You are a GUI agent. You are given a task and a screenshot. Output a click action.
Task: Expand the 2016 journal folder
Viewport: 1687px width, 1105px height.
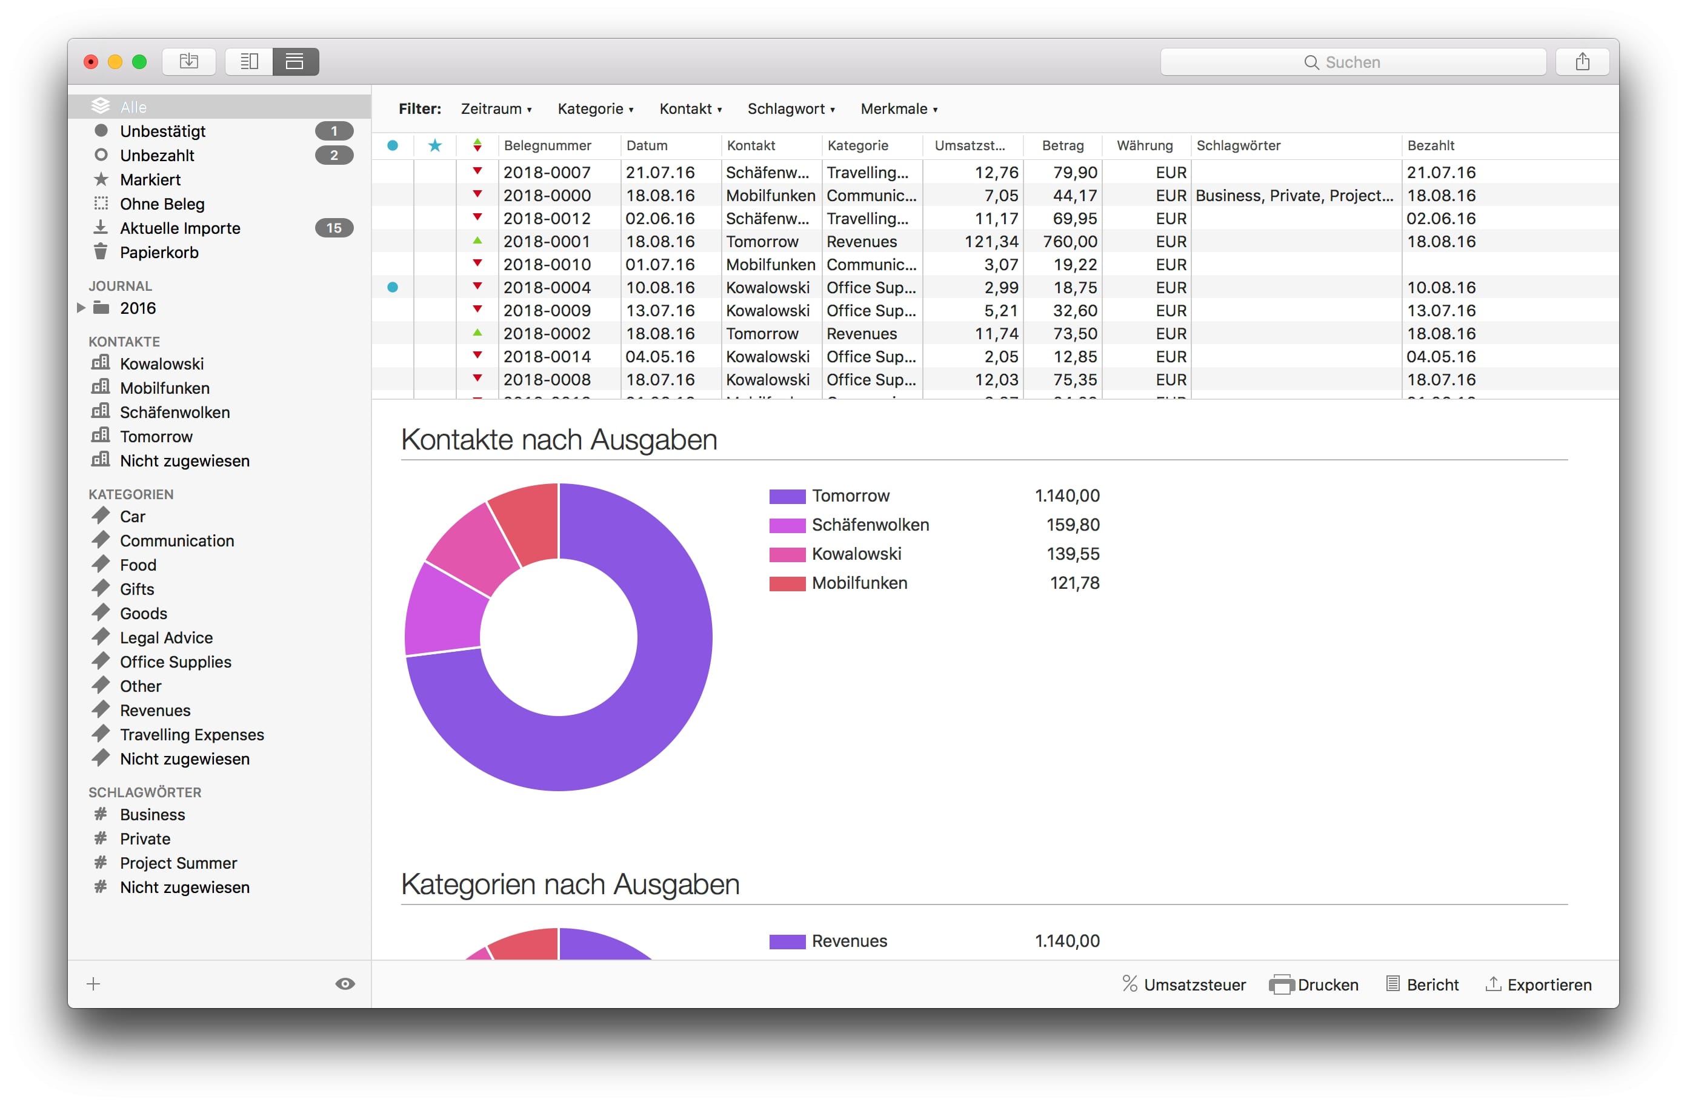point(81,308)
